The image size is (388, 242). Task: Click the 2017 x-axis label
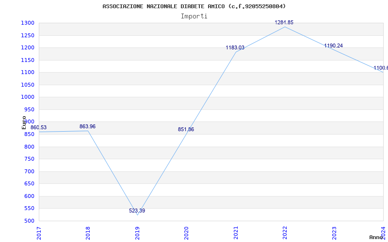(39, 233)
